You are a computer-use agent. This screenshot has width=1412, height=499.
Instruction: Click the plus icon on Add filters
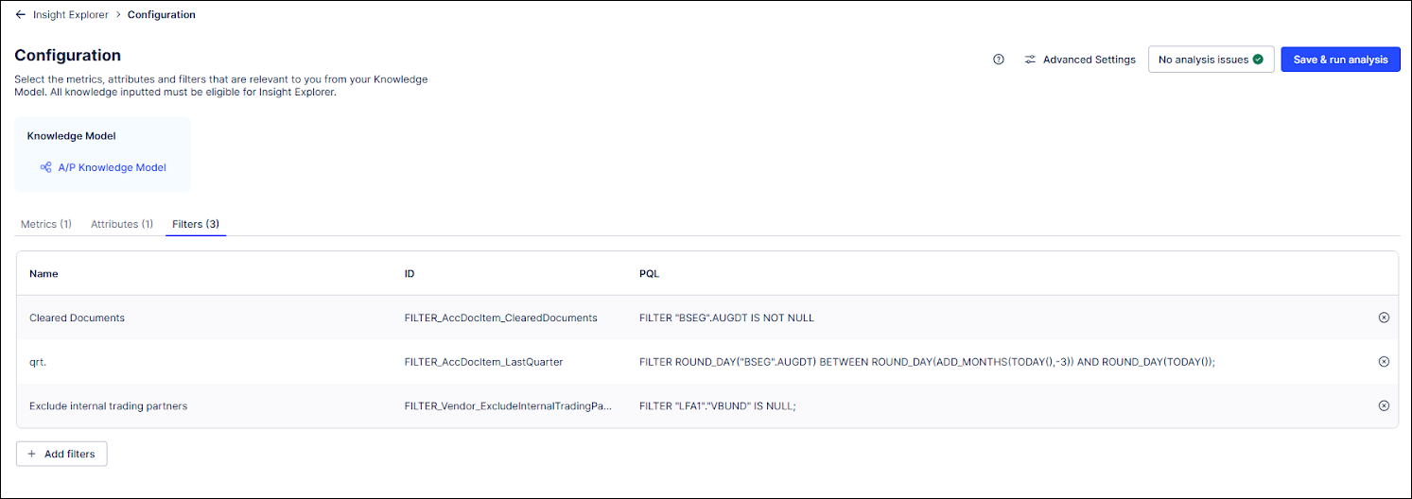[32, 454]
